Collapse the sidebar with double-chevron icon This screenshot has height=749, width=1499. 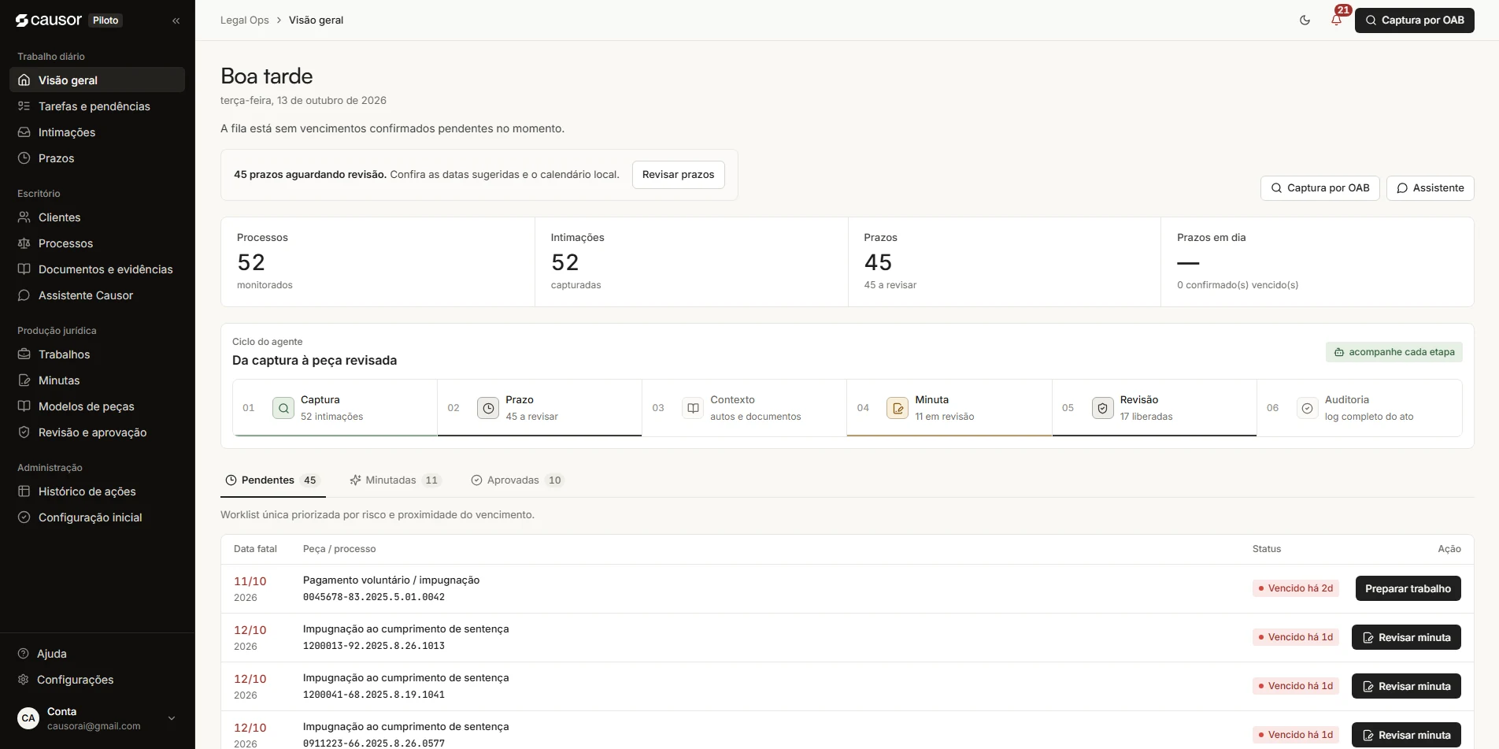[x=176, y=20]
